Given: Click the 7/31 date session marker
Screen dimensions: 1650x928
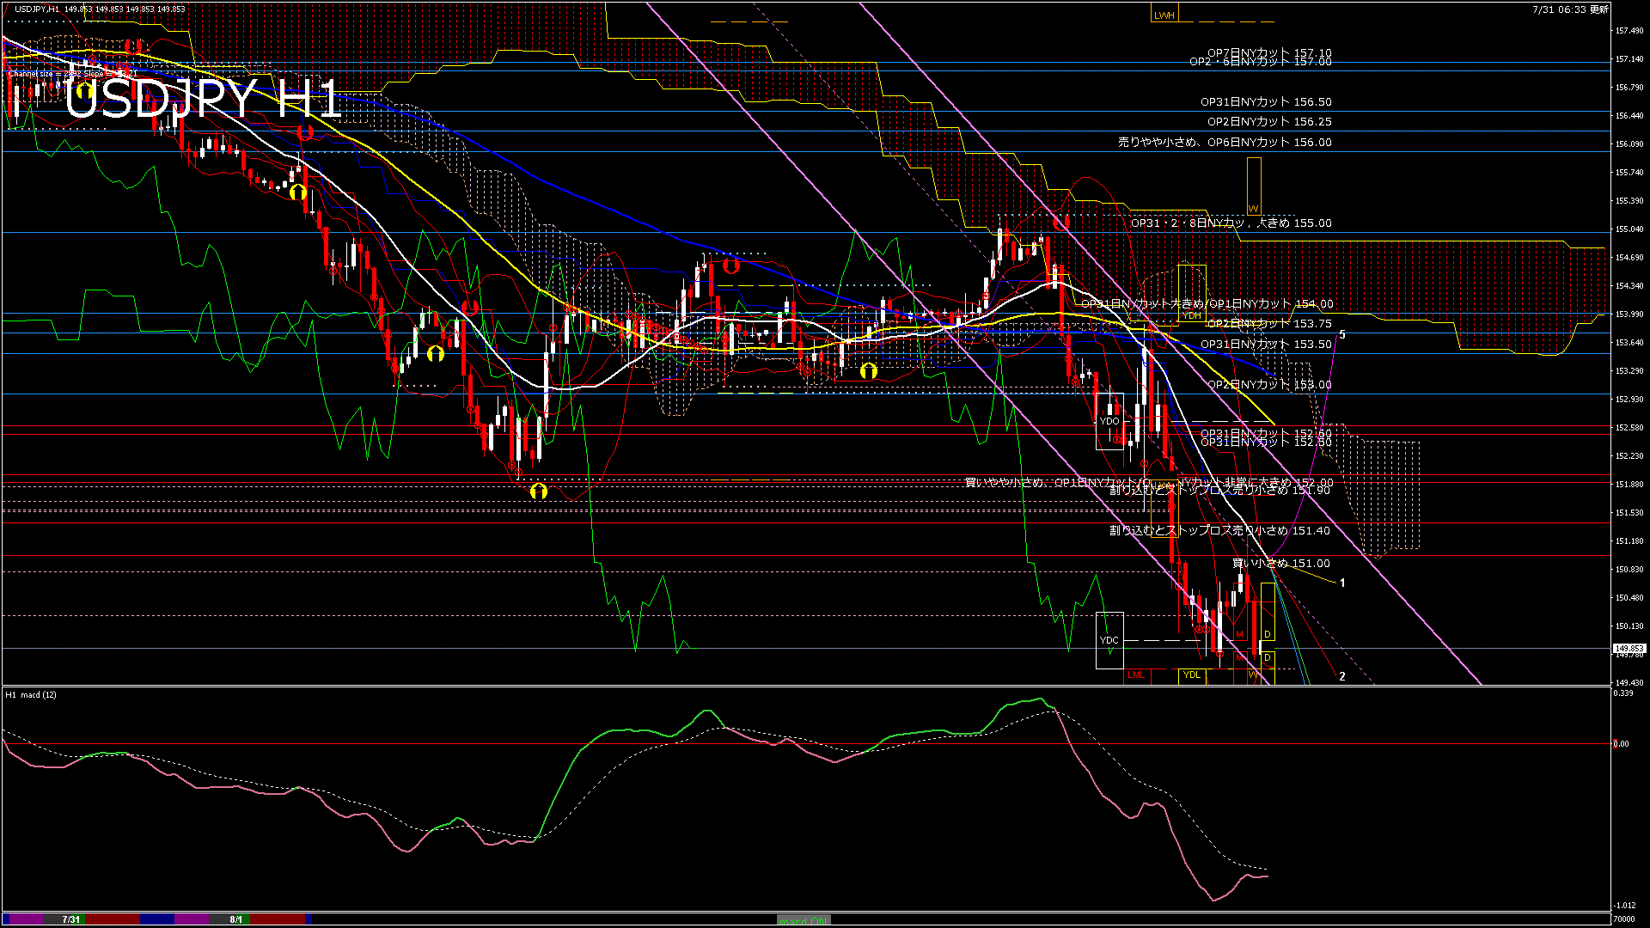Looking at the screenshot, I should tap(71, 919).
